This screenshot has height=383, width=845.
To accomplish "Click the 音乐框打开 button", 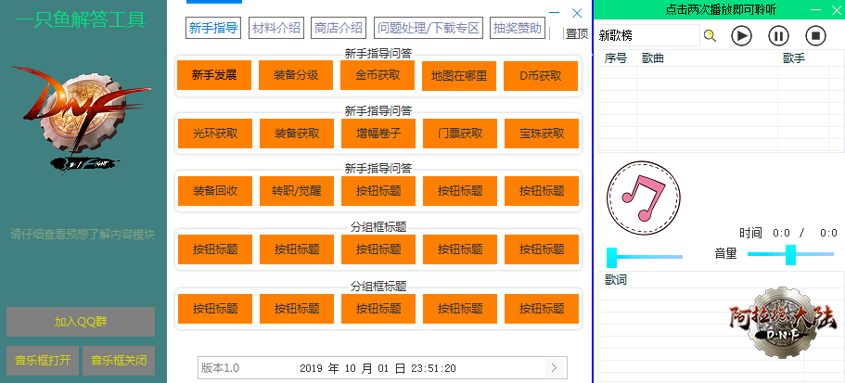I will [43, 360].
